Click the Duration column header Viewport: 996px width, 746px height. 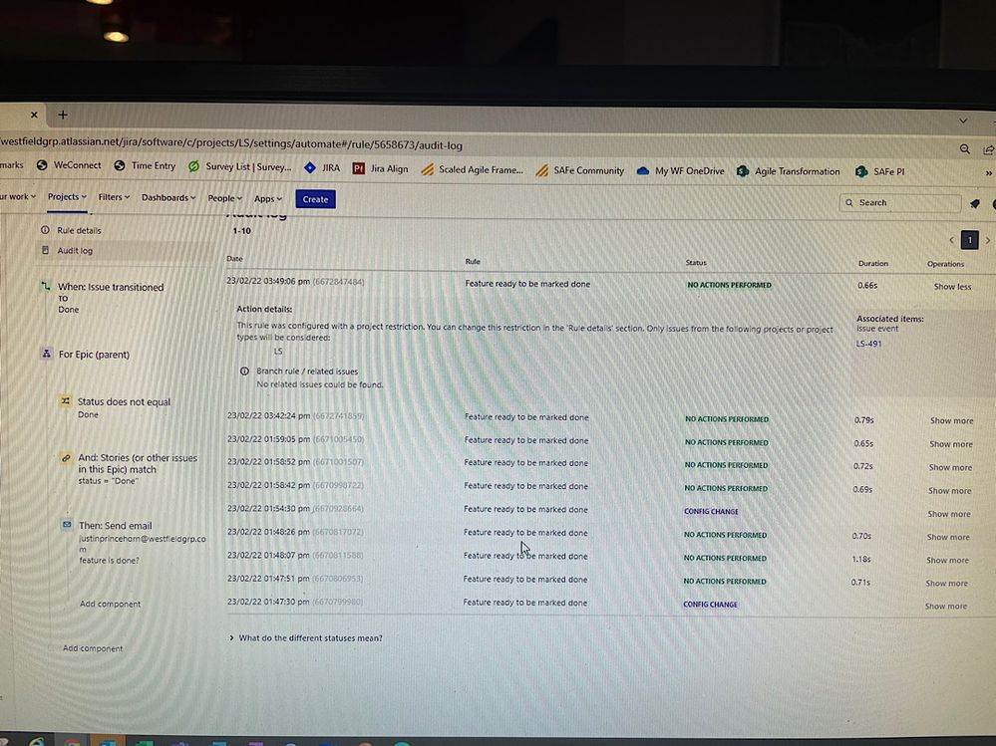point(872,263)
